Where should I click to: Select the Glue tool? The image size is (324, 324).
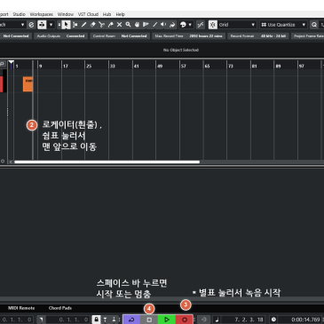(x=110, y=25)
